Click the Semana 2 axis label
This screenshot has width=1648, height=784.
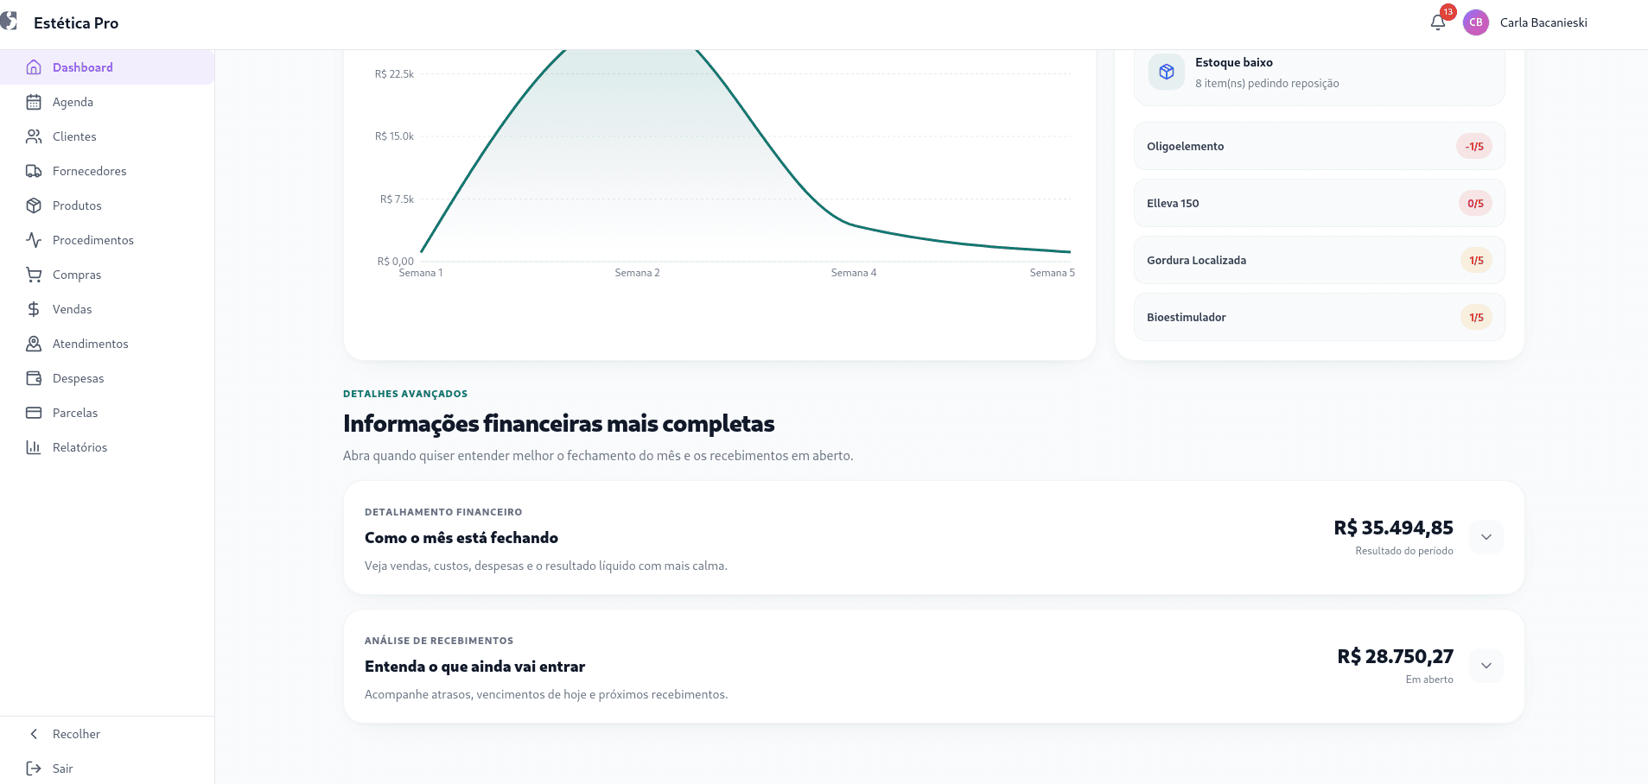637,273
